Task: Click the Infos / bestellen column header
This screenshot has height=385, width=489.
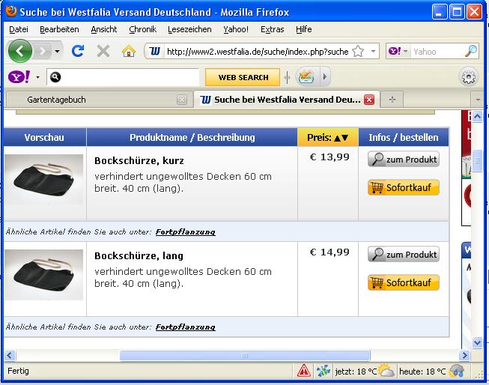Action: (x=404, y=137)
